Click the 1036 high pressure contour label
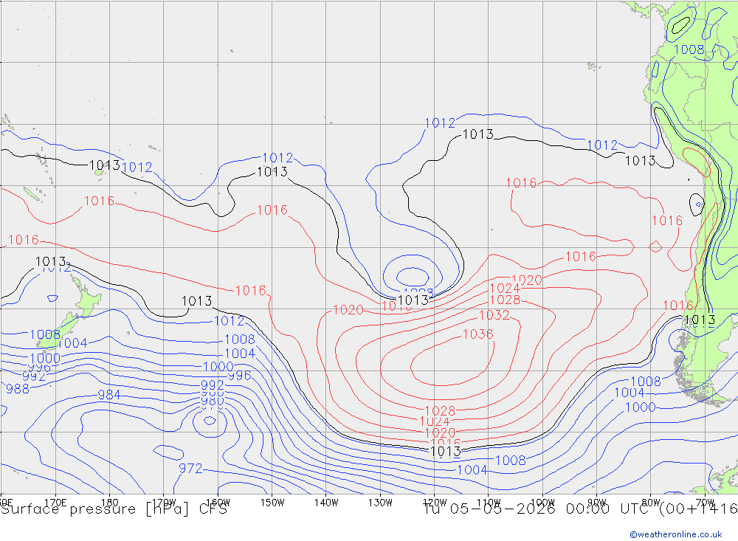 477,334
